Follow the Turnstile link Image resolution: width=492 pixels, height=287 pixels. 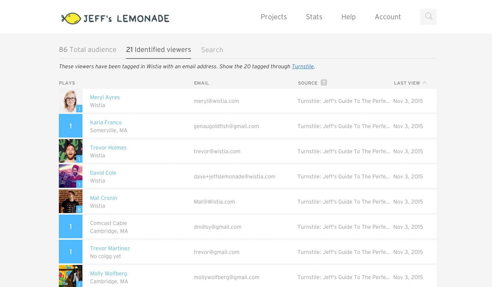tap(303, 66)
